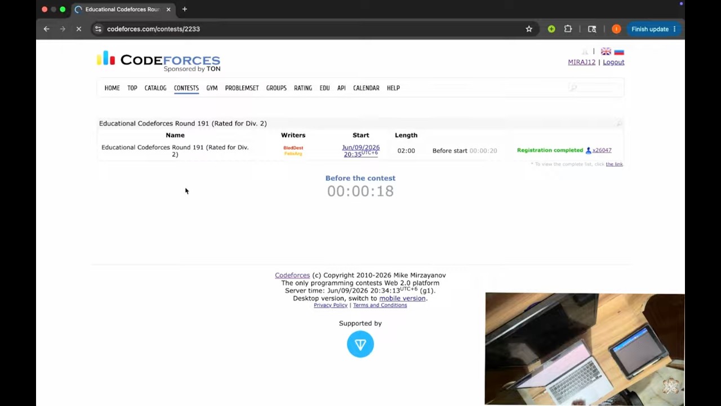Click the Finish update button
721x406 pixels.
click(x=653, y=29)
